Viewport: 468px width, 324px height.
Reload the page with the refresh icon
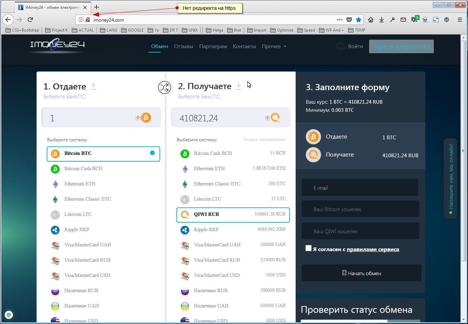(30, 20)
